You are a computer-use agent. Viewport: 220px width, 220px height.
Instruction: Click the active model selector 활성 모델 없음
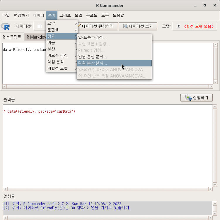point(195,26)
